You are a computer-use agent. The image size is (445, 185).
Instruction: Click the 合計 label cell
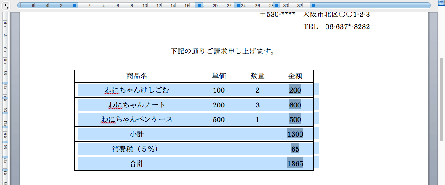coord(137,164)
